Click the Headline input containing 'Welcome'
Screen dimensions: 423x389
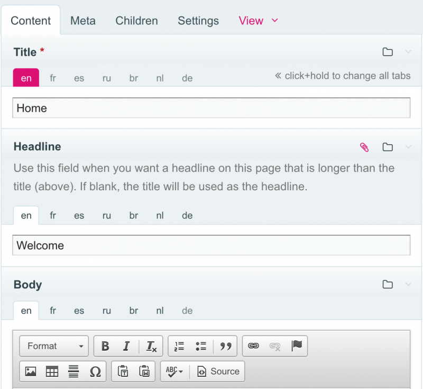click(x=211, y=245)
